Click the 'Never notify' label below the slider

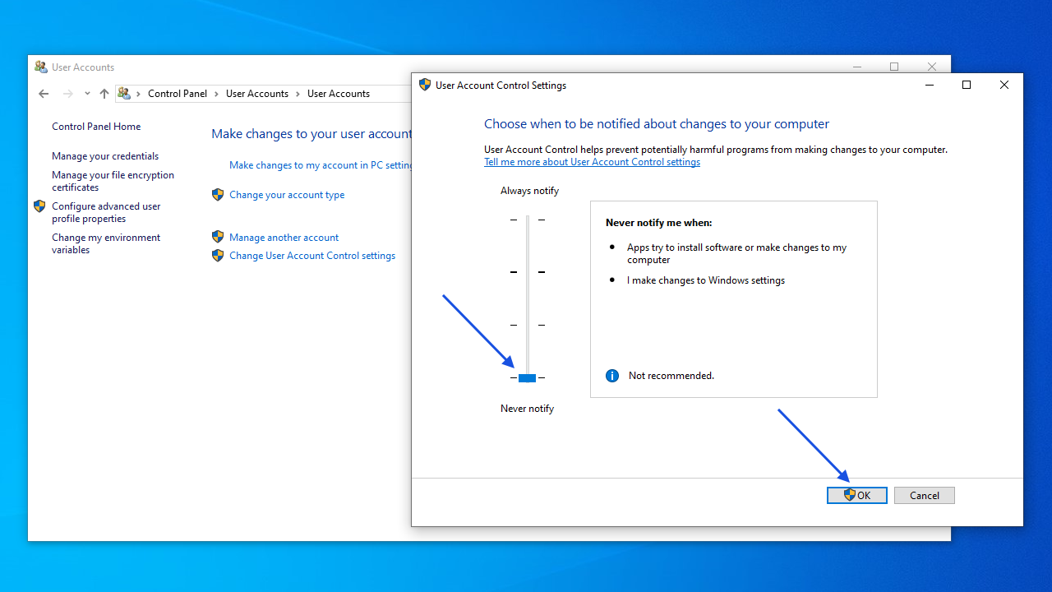click(527, 409)
